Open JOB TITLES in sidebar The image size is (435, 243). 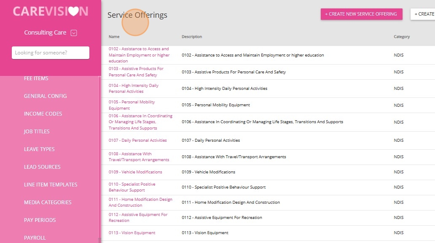tap(37, 132)
